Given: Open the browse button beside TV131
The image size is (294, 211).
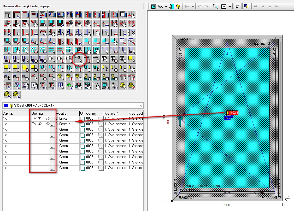Looking at the screenshot, I should click(x=52, y=119).
